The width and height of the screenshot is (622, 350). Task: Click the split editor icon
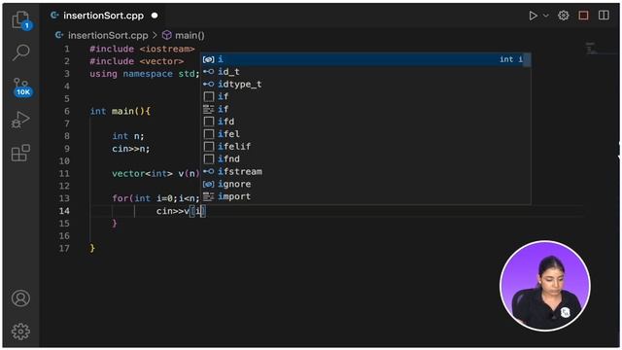(604, 16)
